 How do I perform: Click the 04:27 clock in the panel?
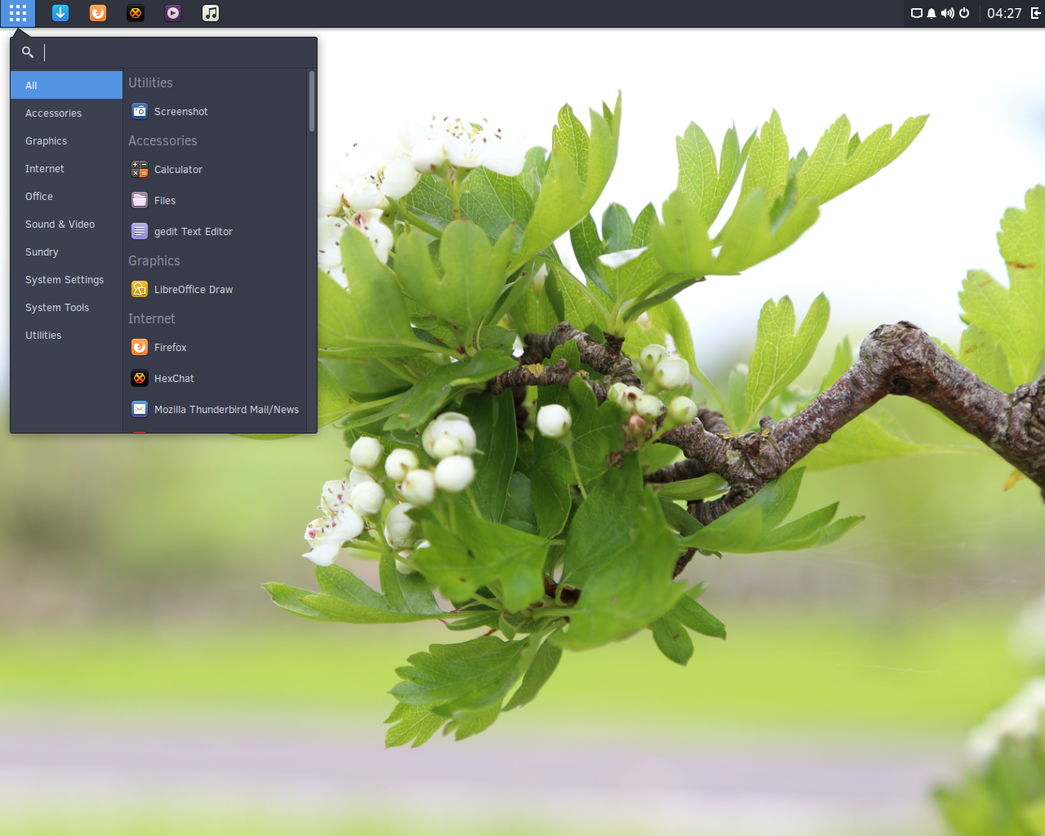pos(1004,13)
